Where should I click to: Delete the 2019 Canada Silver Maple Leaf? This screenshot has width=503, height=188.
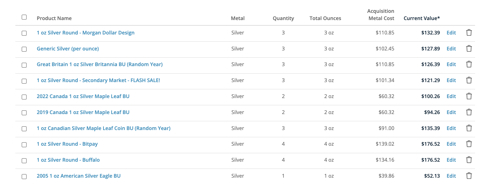pyautogui.click(x=469, y=112)
